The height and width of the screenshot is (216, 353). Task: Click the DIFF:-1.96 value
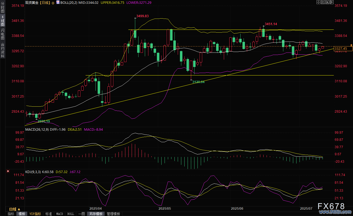(x=58, y=129)
